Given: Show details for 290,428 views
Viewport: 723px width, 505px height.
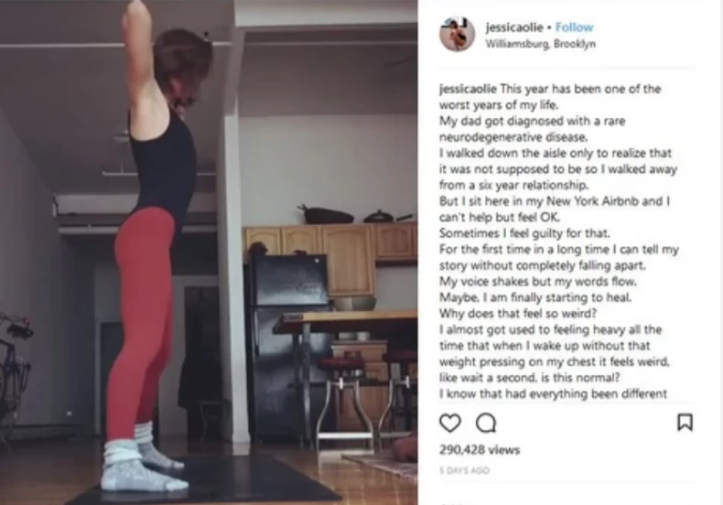Looking at the screenshot, I should pyautogui.click(x=480, y=450).
